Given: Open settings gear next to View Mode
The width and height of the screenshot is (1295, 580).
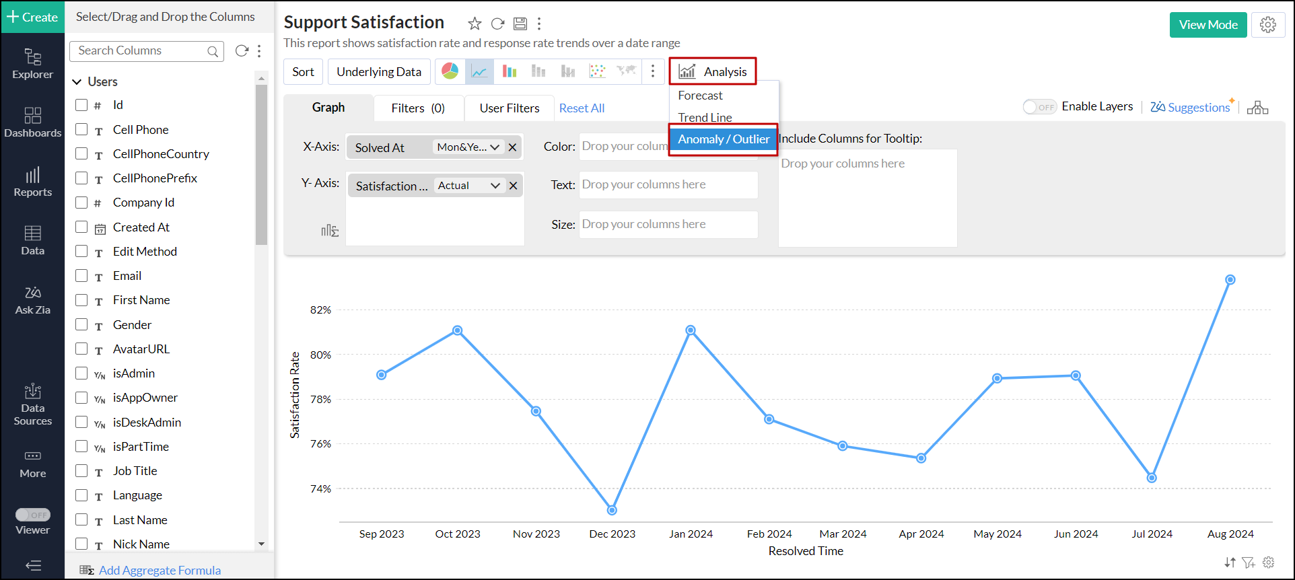Looking at the screenshot, I should tap(1268, 25).
